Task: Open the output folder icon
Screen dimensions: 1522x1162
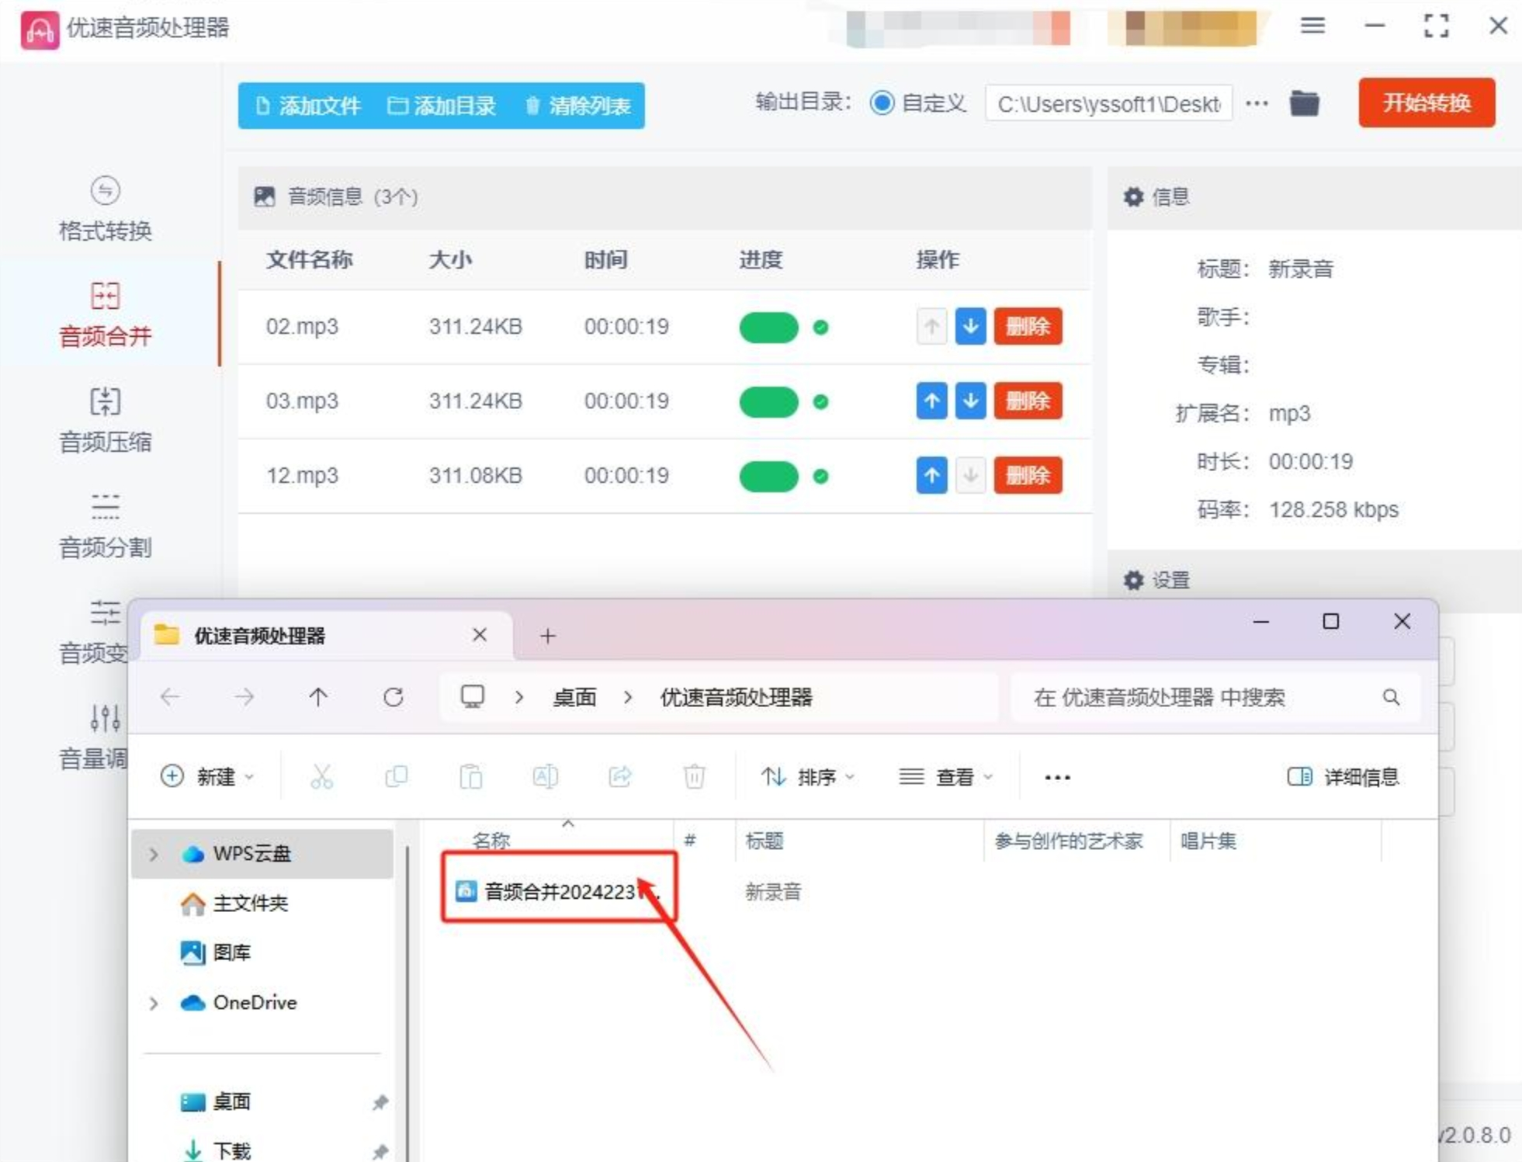Action: pyautogui.click(x=1304, y=103)
